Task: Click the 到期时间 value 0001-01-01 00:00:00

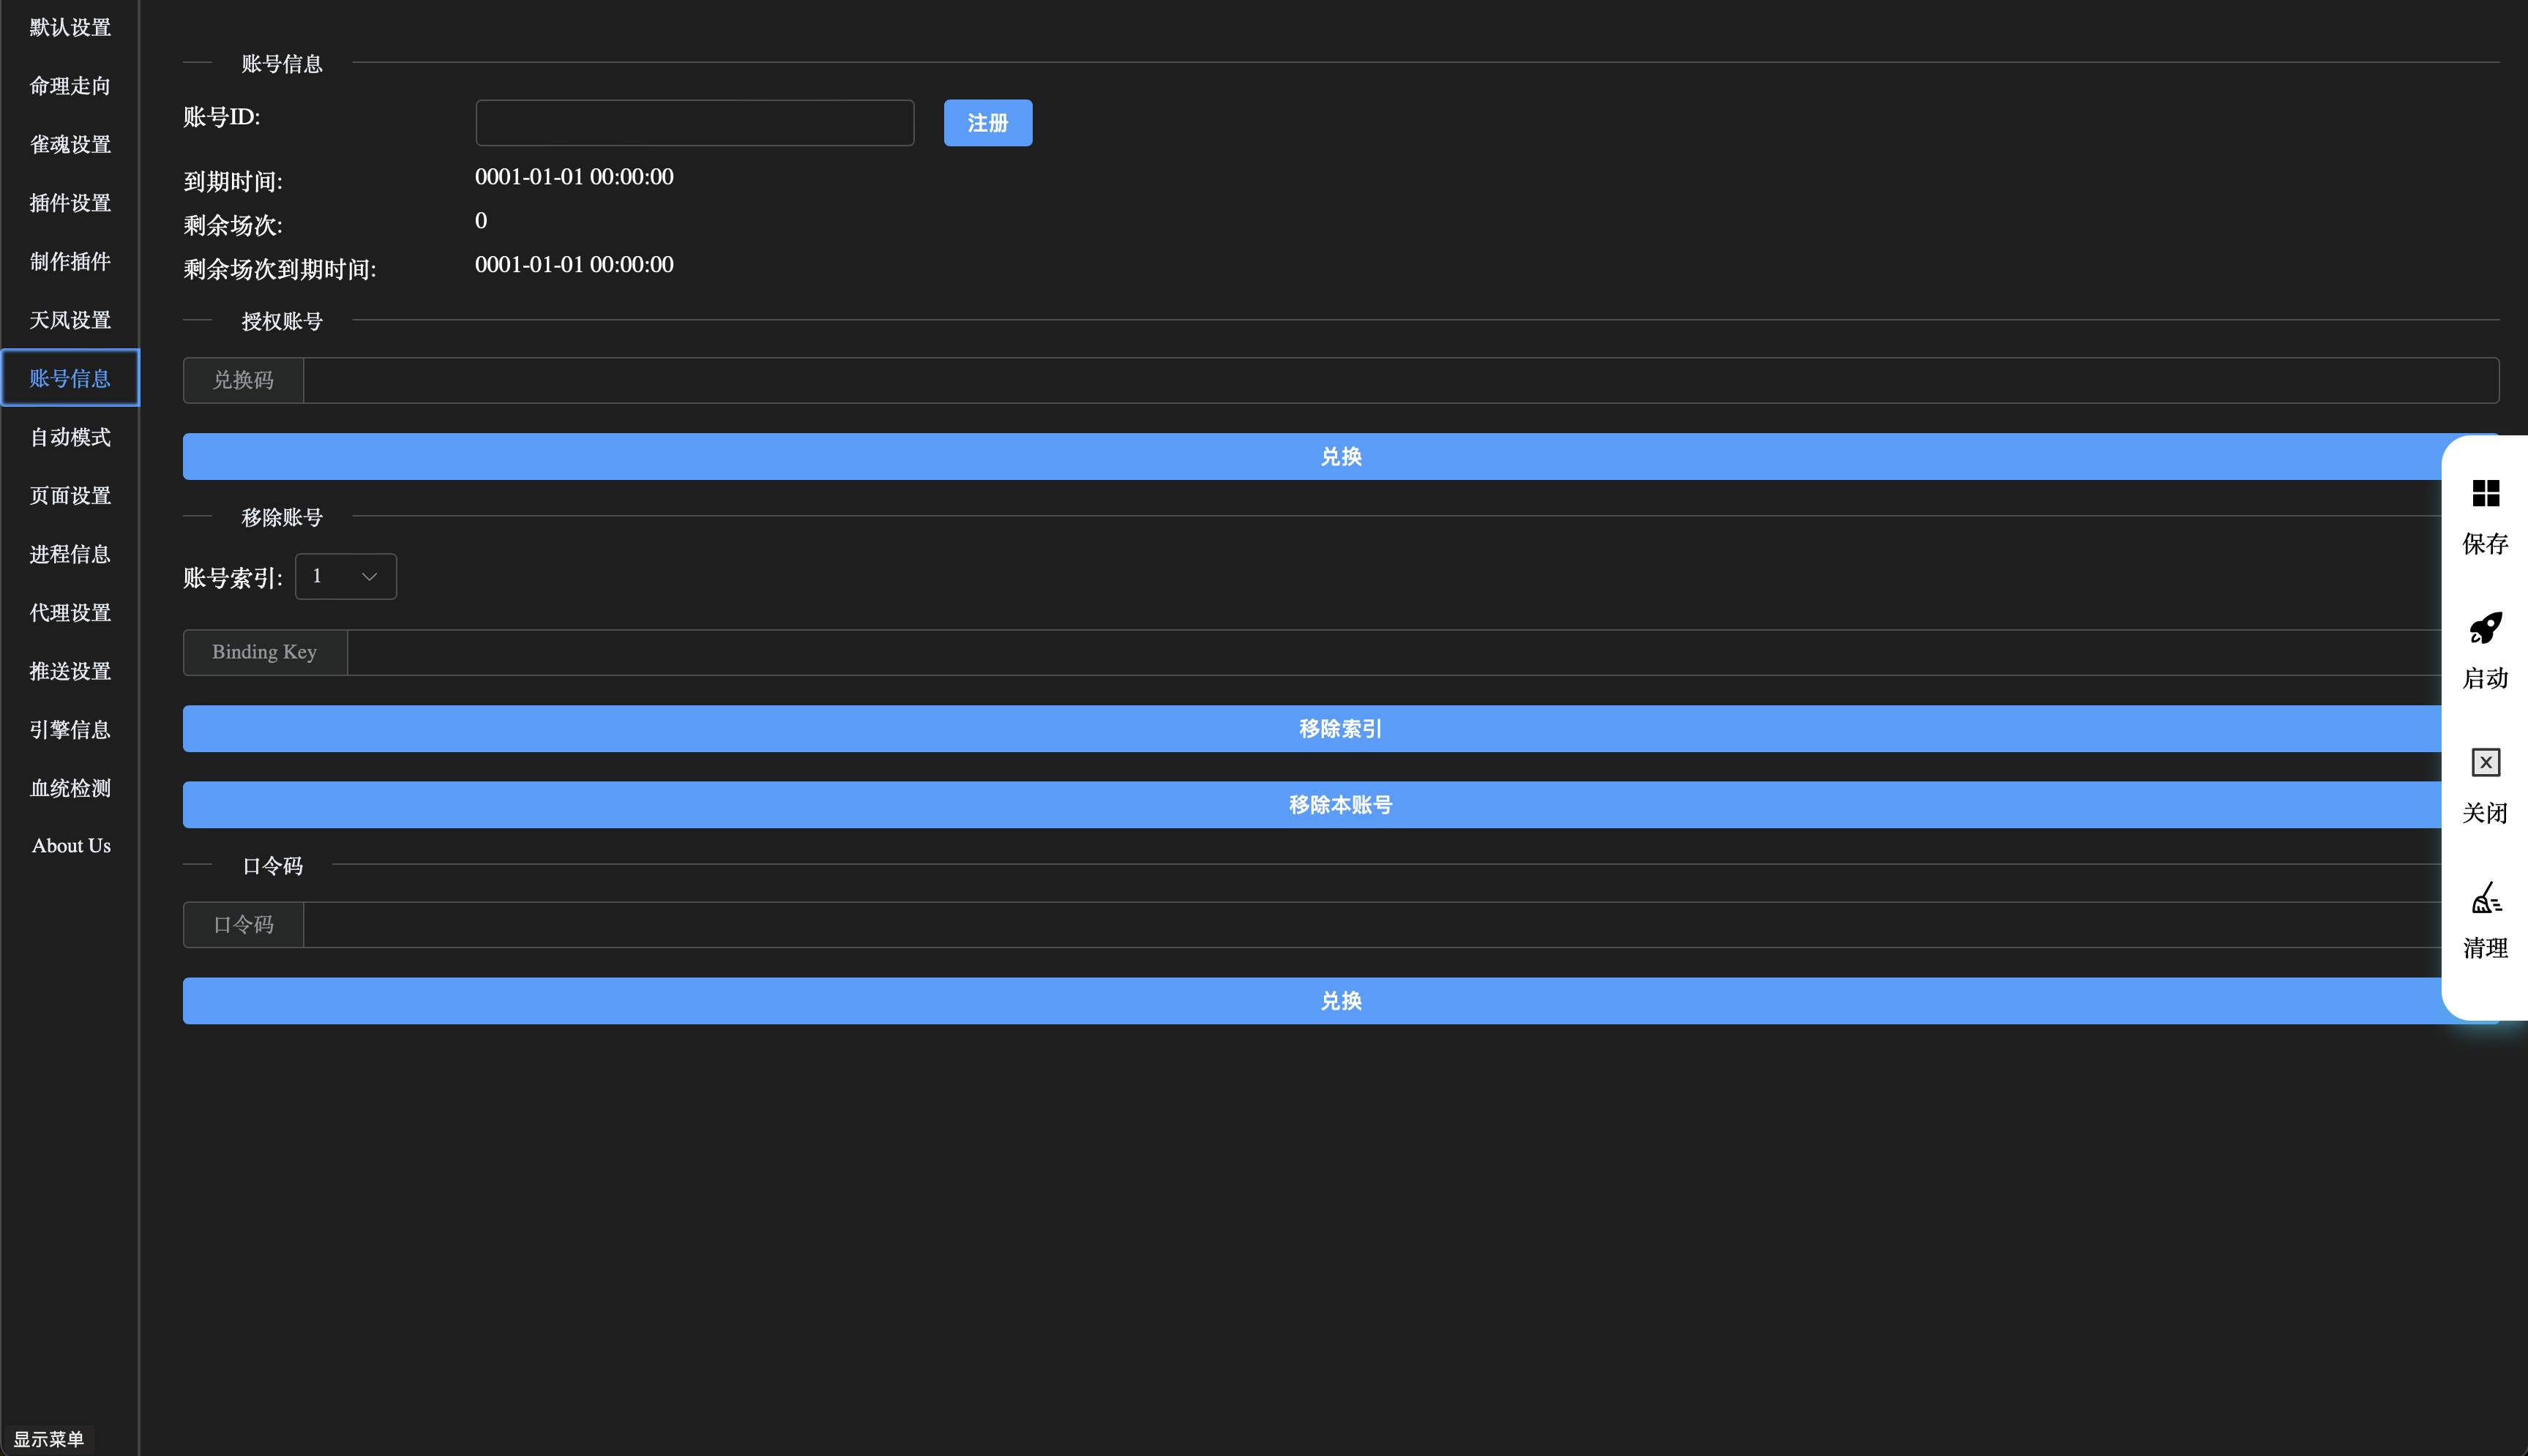Action: tap(574, 177)
